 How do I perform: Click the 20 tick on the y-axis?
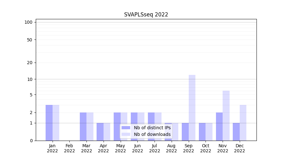[30, 63]
